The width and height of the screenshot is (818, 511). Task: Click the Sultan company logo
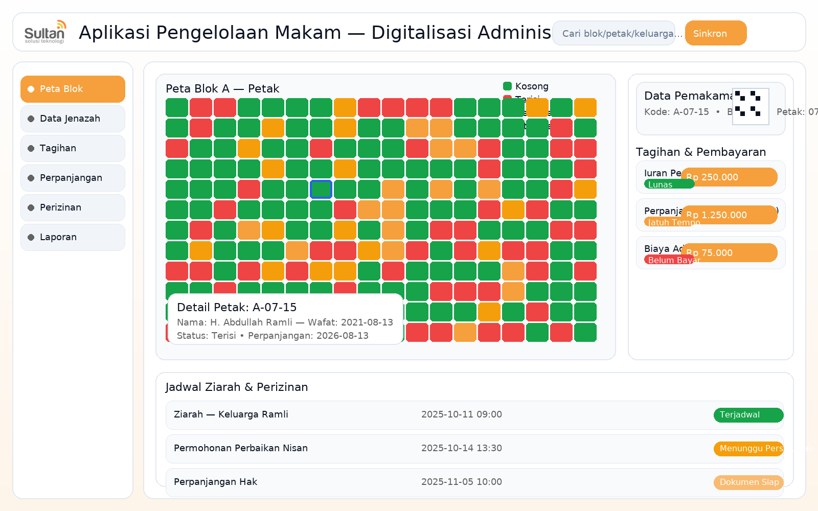45,32
